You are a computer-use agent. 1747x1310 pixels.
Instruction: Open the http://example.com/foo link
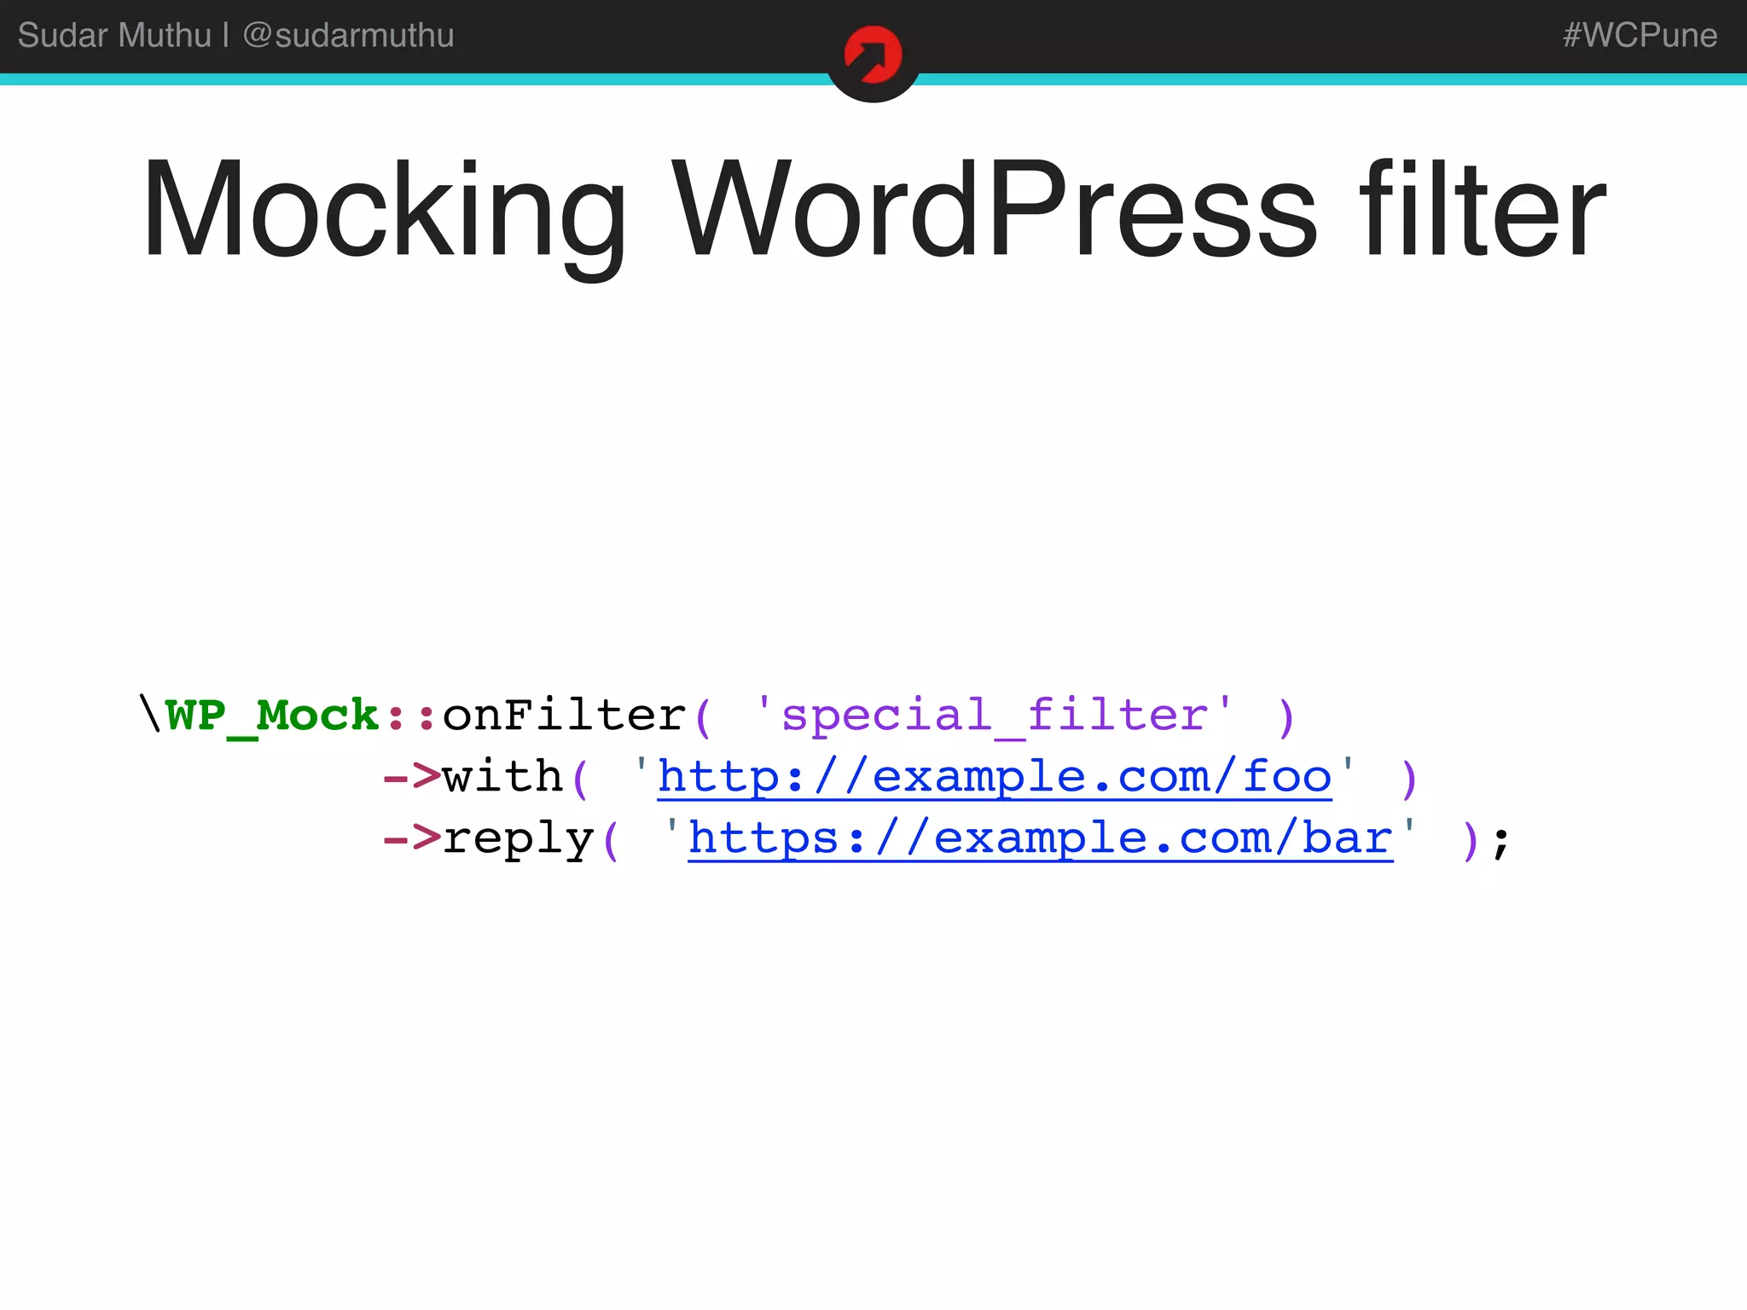point(995,777)
